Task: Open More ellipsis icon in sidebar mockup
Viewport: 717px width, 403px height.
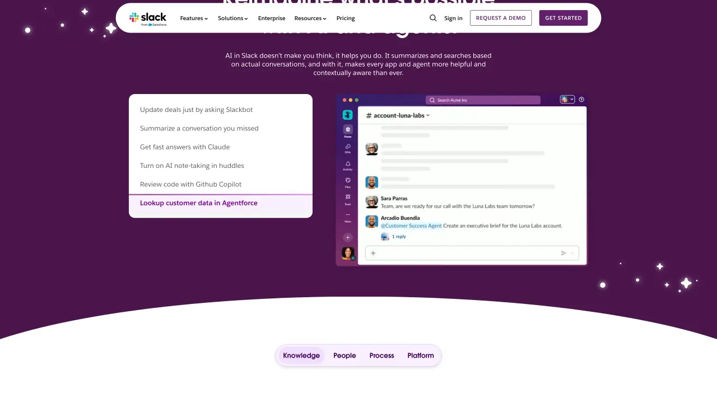Action: 348,214
